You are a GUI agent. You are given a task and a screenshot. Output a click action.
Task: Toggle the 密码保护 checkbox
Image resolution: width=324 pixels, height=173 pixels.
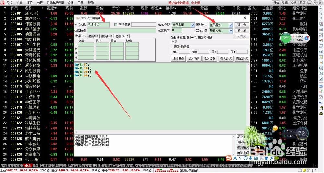point(116,25)
